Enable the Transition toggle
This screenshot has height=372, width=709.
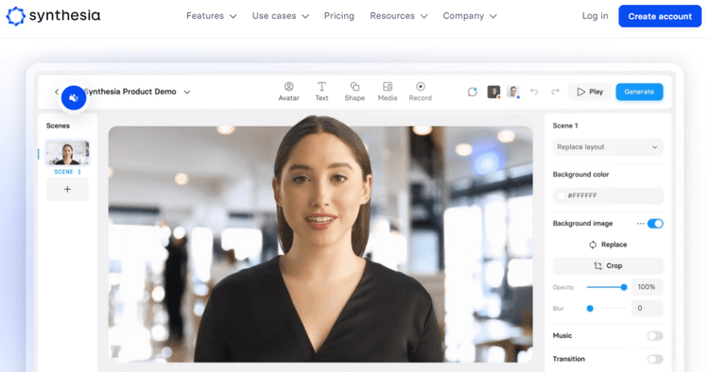655,360
